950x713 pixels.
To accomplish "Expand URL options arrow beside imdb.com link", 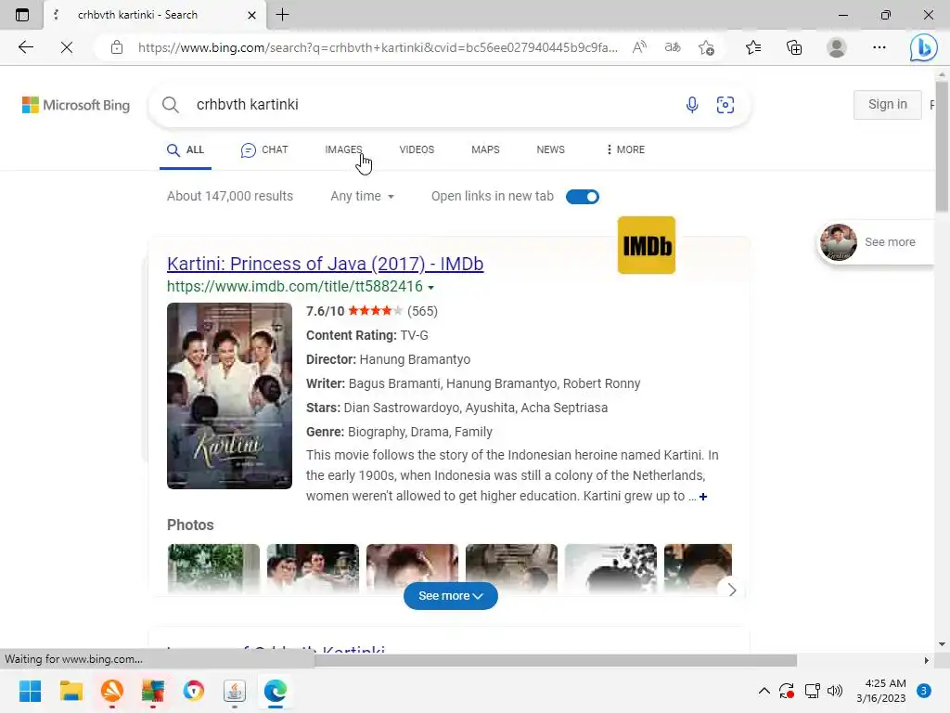I will tap(430, 288).
